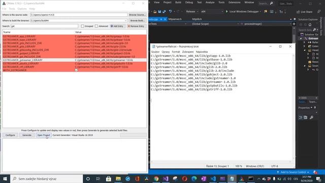Open the processImage() member dropdown
The width and height of the screenshot is (325, 183).
coord(290,24)
